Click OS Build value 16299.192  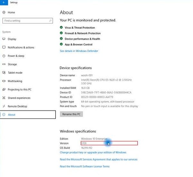pos(87,148)
